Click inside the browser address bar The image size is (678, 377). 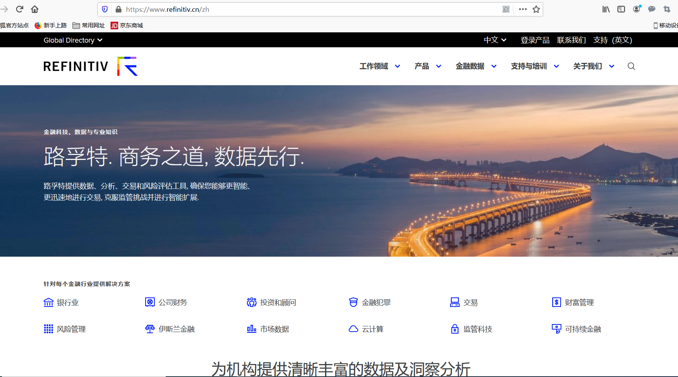[267, 9]
